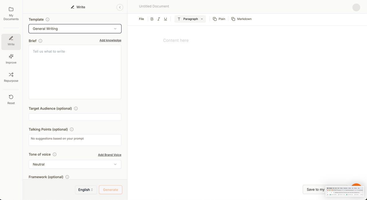This screenshot has height=200, width=367.
Task: Click the Content here editor area
Action: click(176, 40)
